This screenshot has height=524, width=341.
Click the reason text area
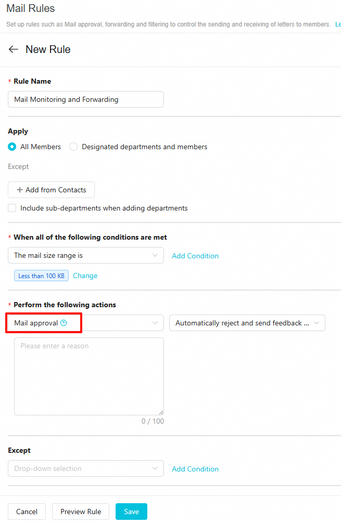(89, 376)
